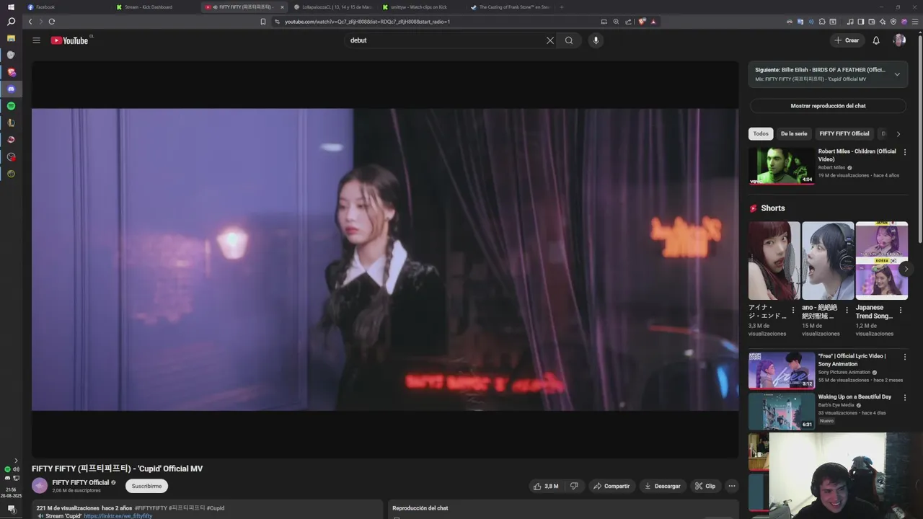923x519 pixels.
Task: Download the video with Descargar
Action: coord(662,486)
